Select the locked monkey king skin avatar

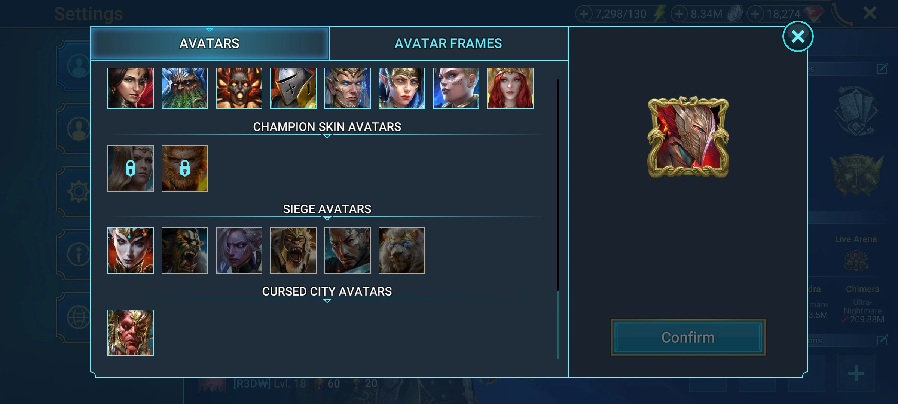click(x=184, y=168)
